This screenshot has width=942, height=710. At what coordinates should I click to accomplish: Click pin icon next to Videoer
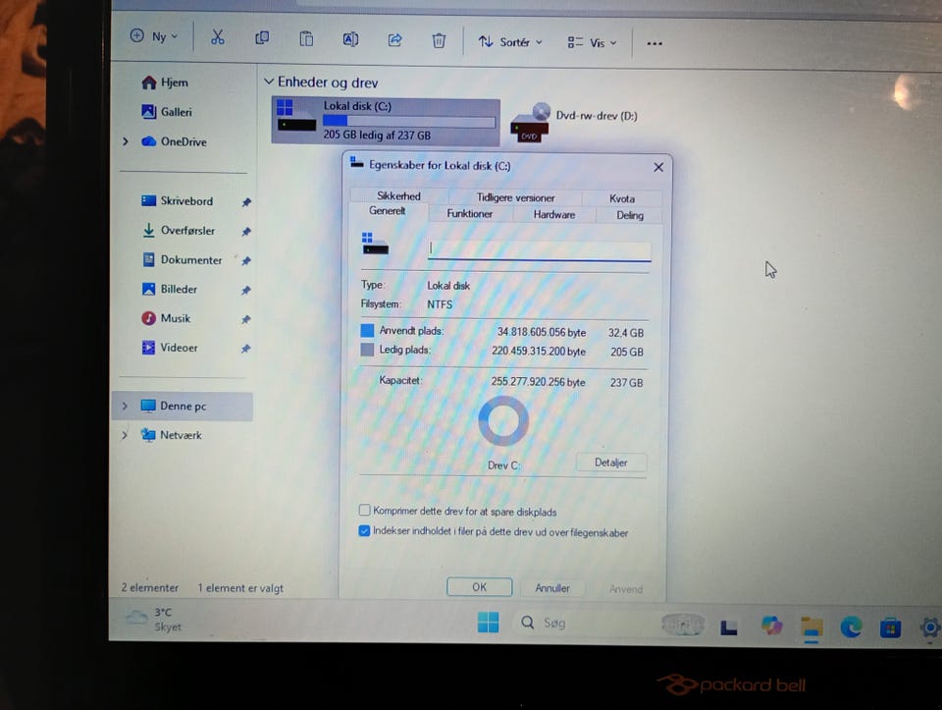(x=245, y=349)
